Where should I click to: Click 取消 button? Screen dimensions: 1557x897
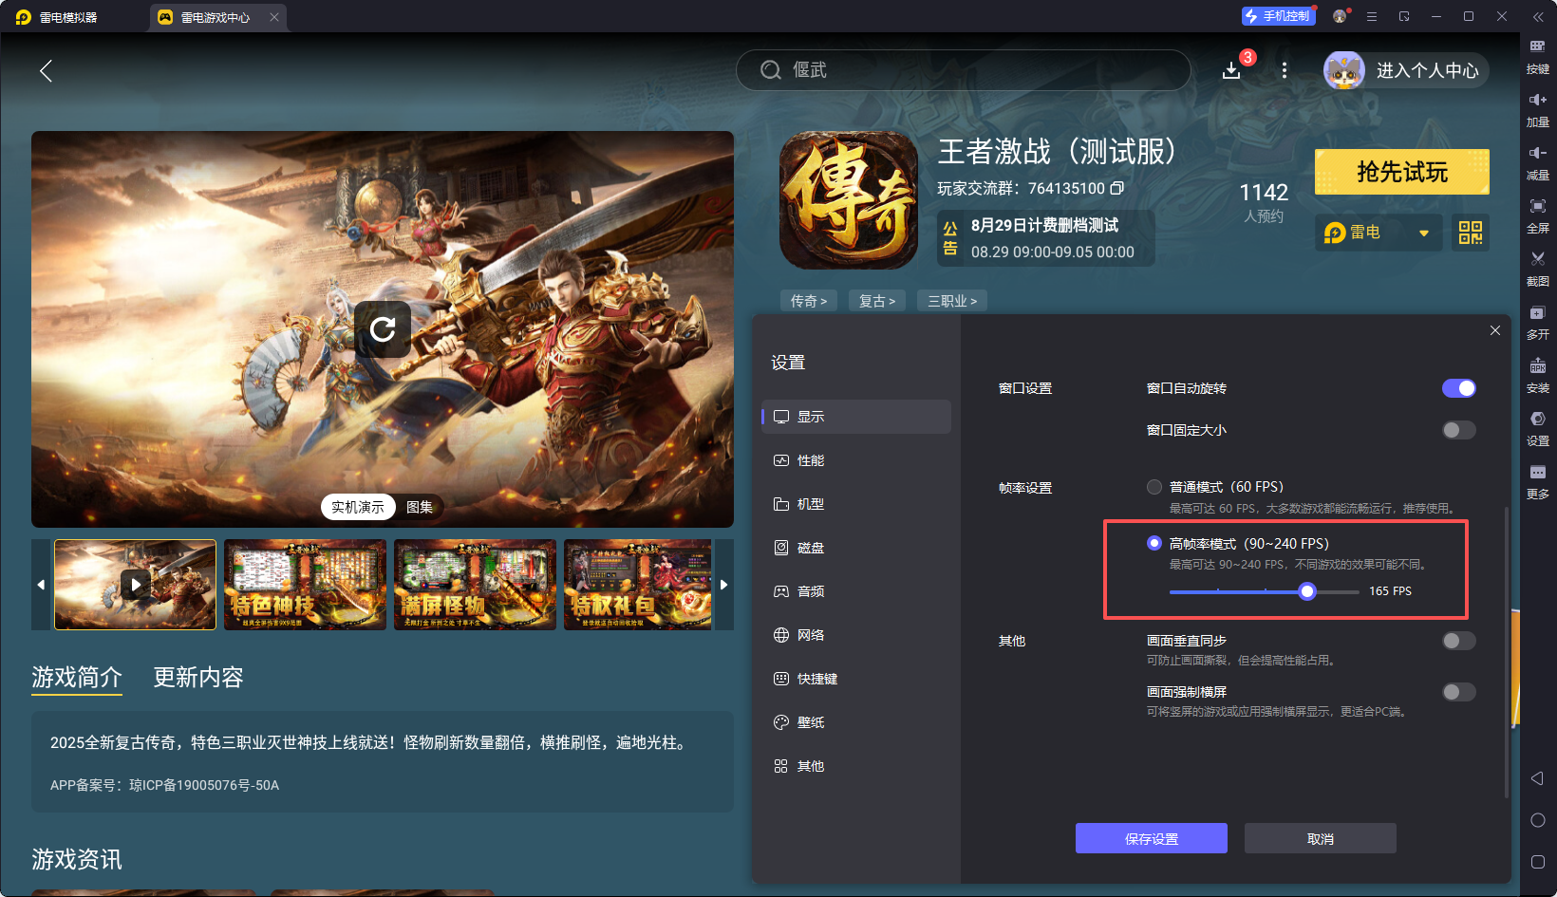(x=1321, y=838)
